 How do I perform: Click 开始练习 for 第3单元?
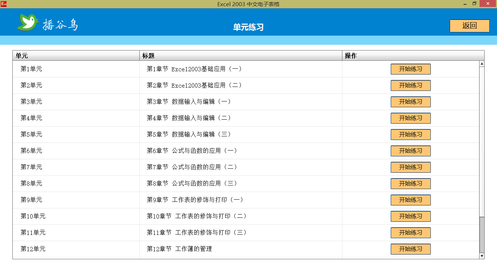point(410,102)
